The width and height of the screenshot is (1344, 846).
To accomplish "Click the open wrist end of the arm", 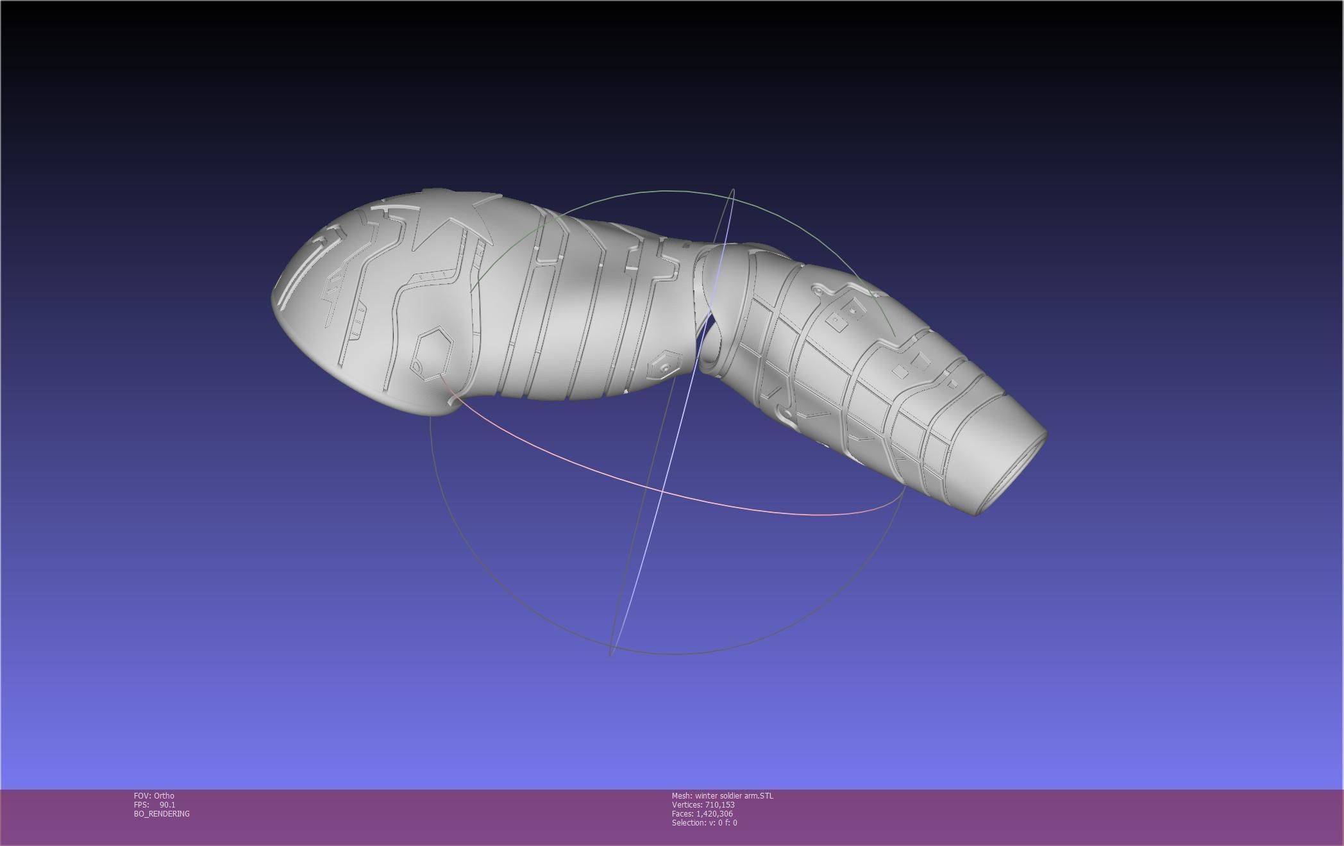I will [1011, 476].
